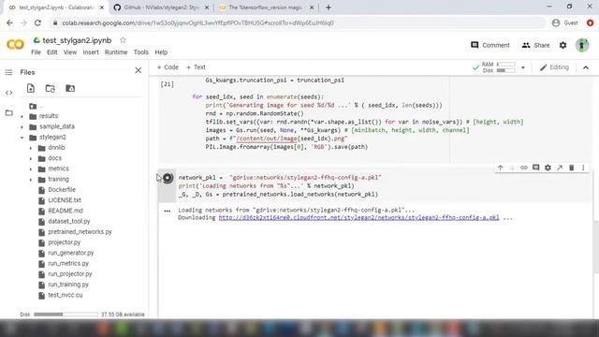Upload file icon in Files panel
The width and height of the screenshot is (599, 337).
click(x=31, y=88)
